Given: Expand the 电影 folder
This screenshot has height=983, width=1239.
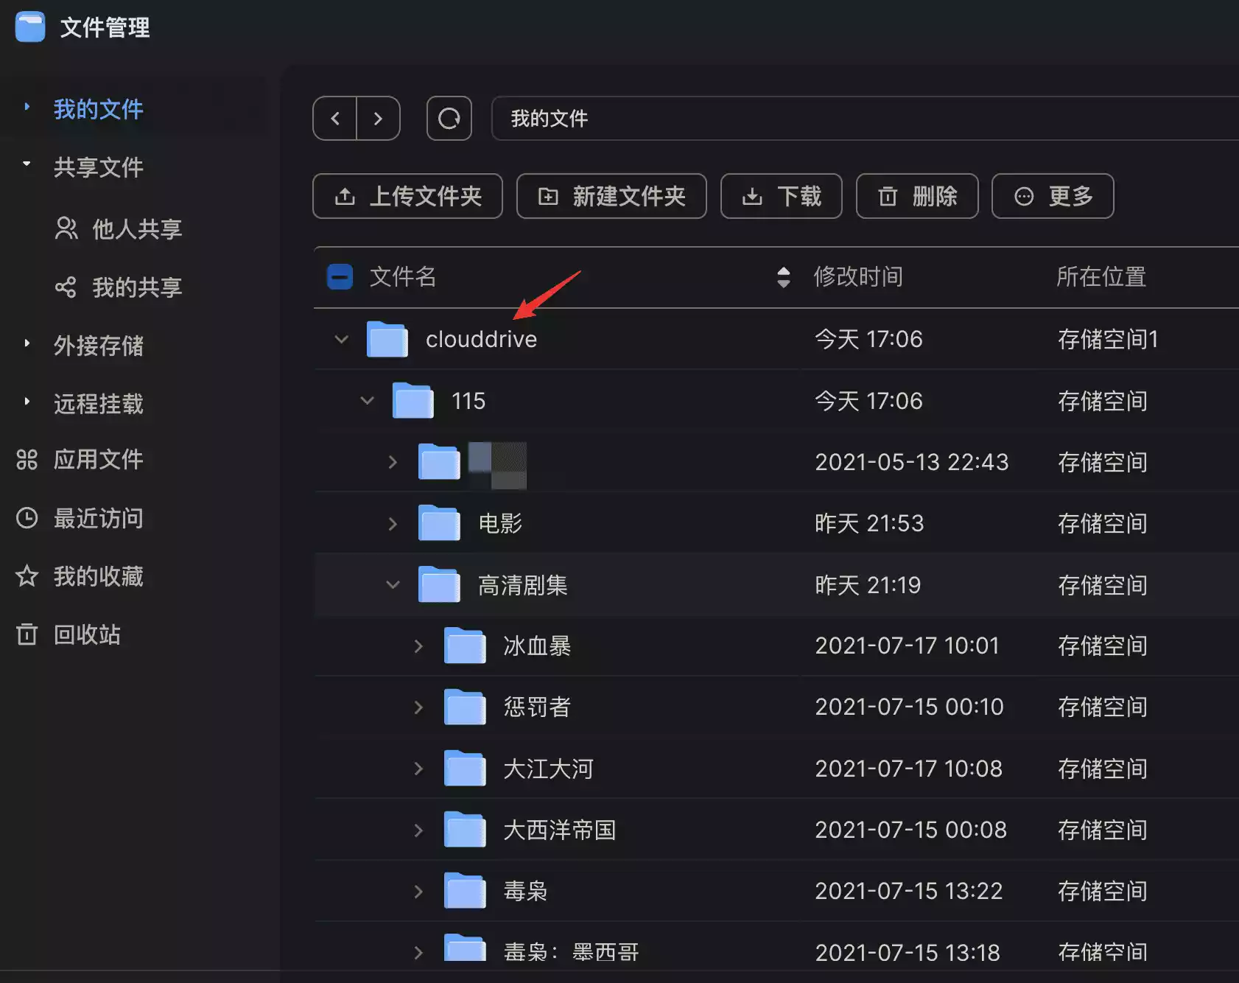Looking at the screenshot, I should point(393,524).
